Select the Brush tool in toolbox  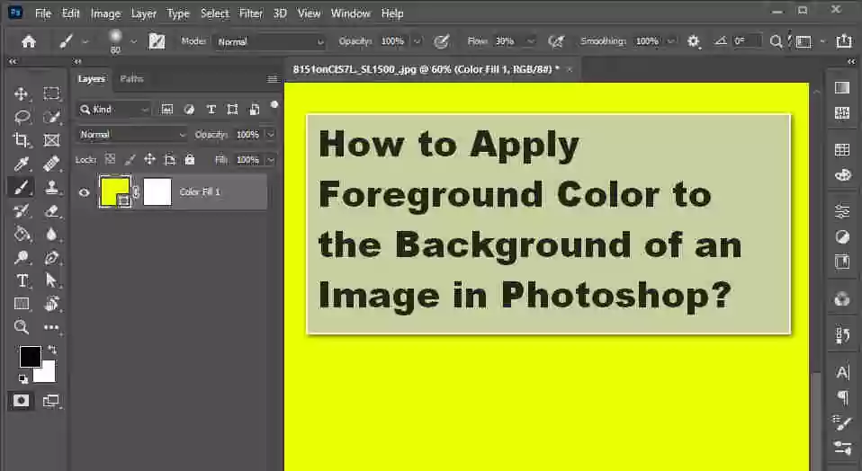coord(21,188)
